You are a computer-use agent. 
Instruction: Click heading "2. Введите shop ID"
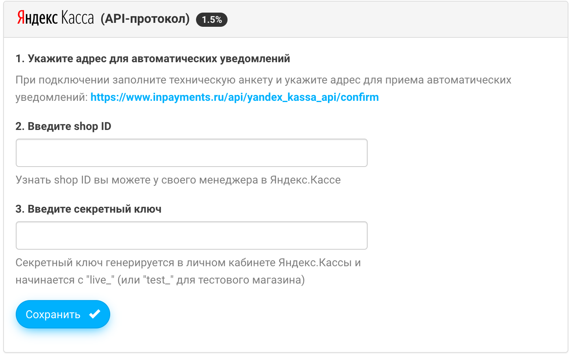click(63, 126)
